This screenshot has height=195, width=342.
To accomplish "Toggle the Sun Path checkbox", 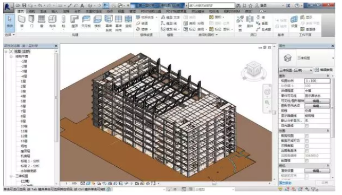I will pyautogui.click(x=307, y=126).
